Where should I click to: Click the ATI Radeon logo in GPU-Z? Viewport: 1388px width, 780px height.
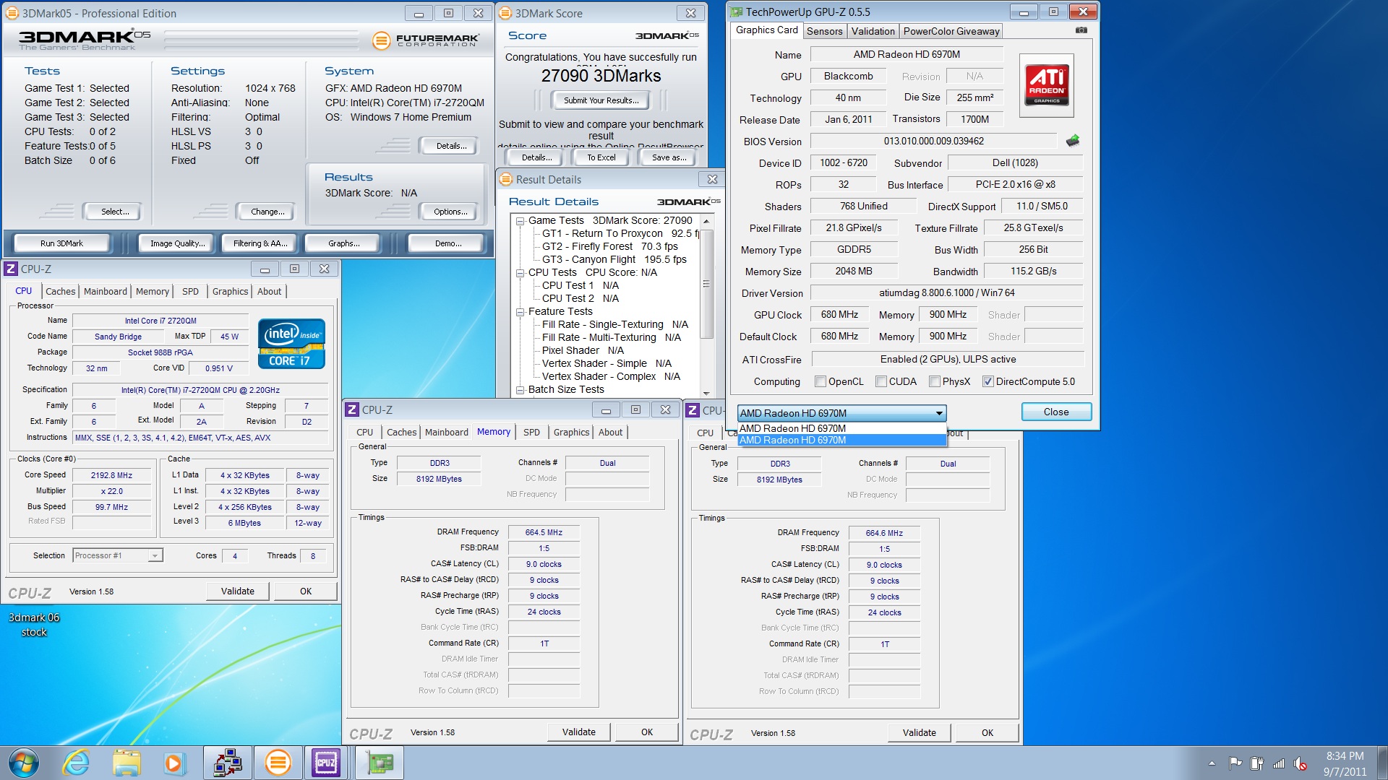point(1046,86)
